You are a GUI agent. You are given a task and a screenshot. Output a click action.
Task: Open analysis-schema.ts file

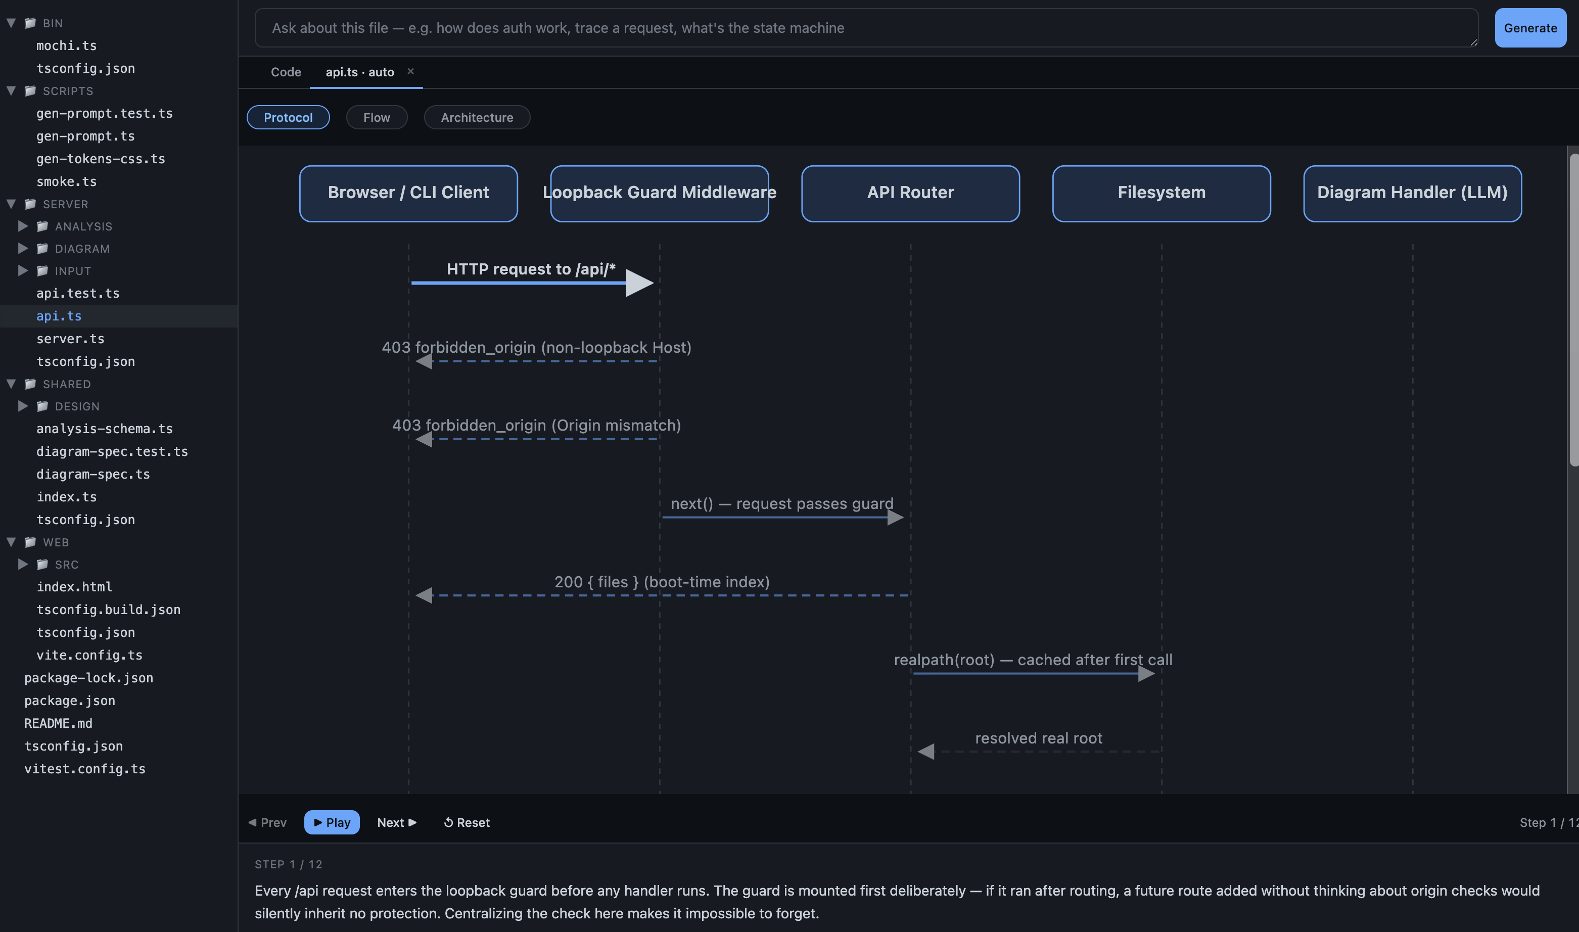[104, 428]
